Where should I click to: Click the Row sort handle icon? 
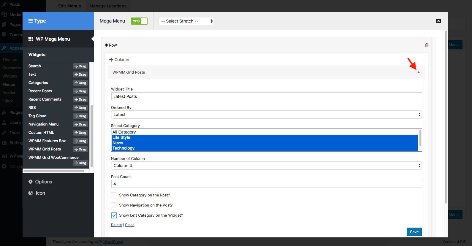pos(106,45)
